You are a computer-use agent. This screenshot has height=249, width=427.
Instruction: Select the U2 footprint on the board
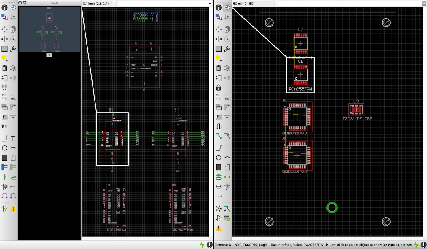pos(301,44)
